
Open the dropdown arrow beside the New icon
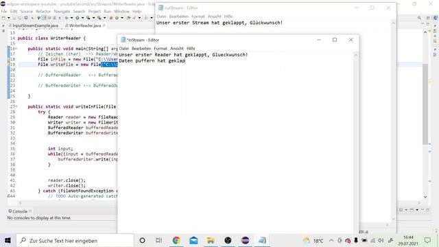[x=9, y=18]
